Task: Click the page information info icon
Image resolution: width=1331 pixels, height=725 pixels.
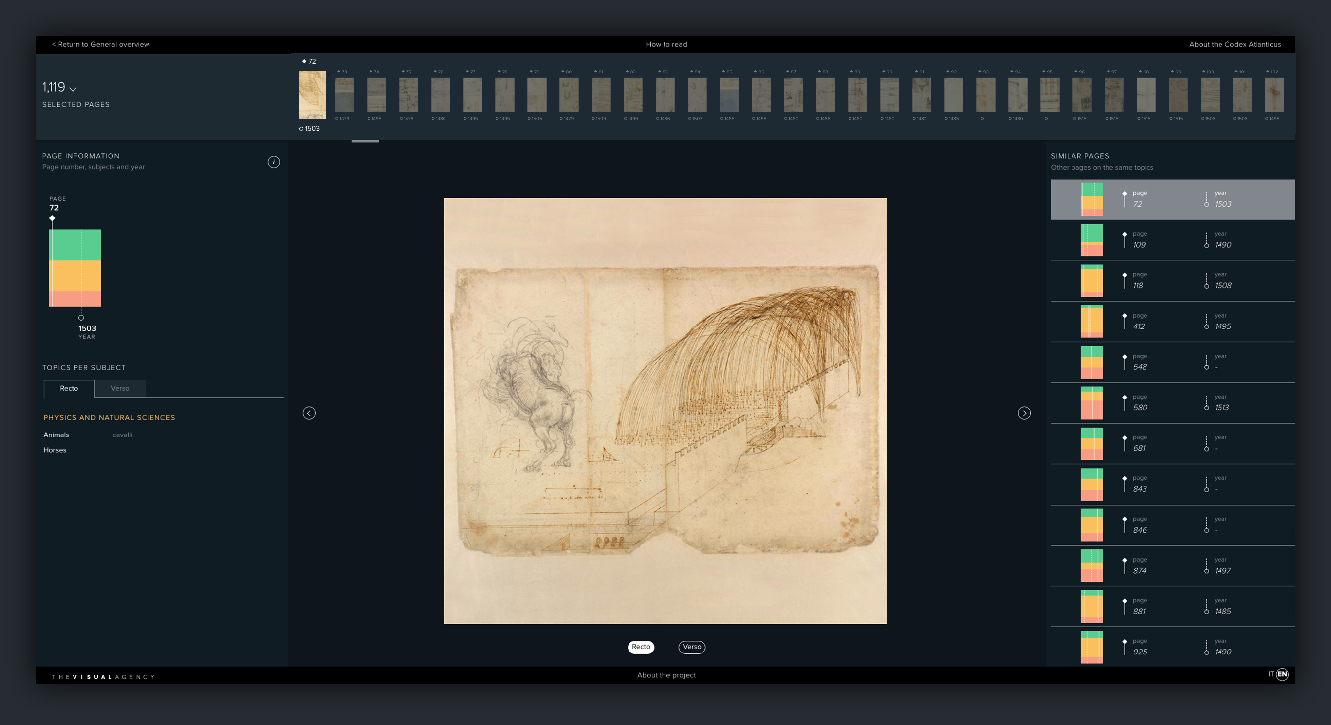Action: 274,162
